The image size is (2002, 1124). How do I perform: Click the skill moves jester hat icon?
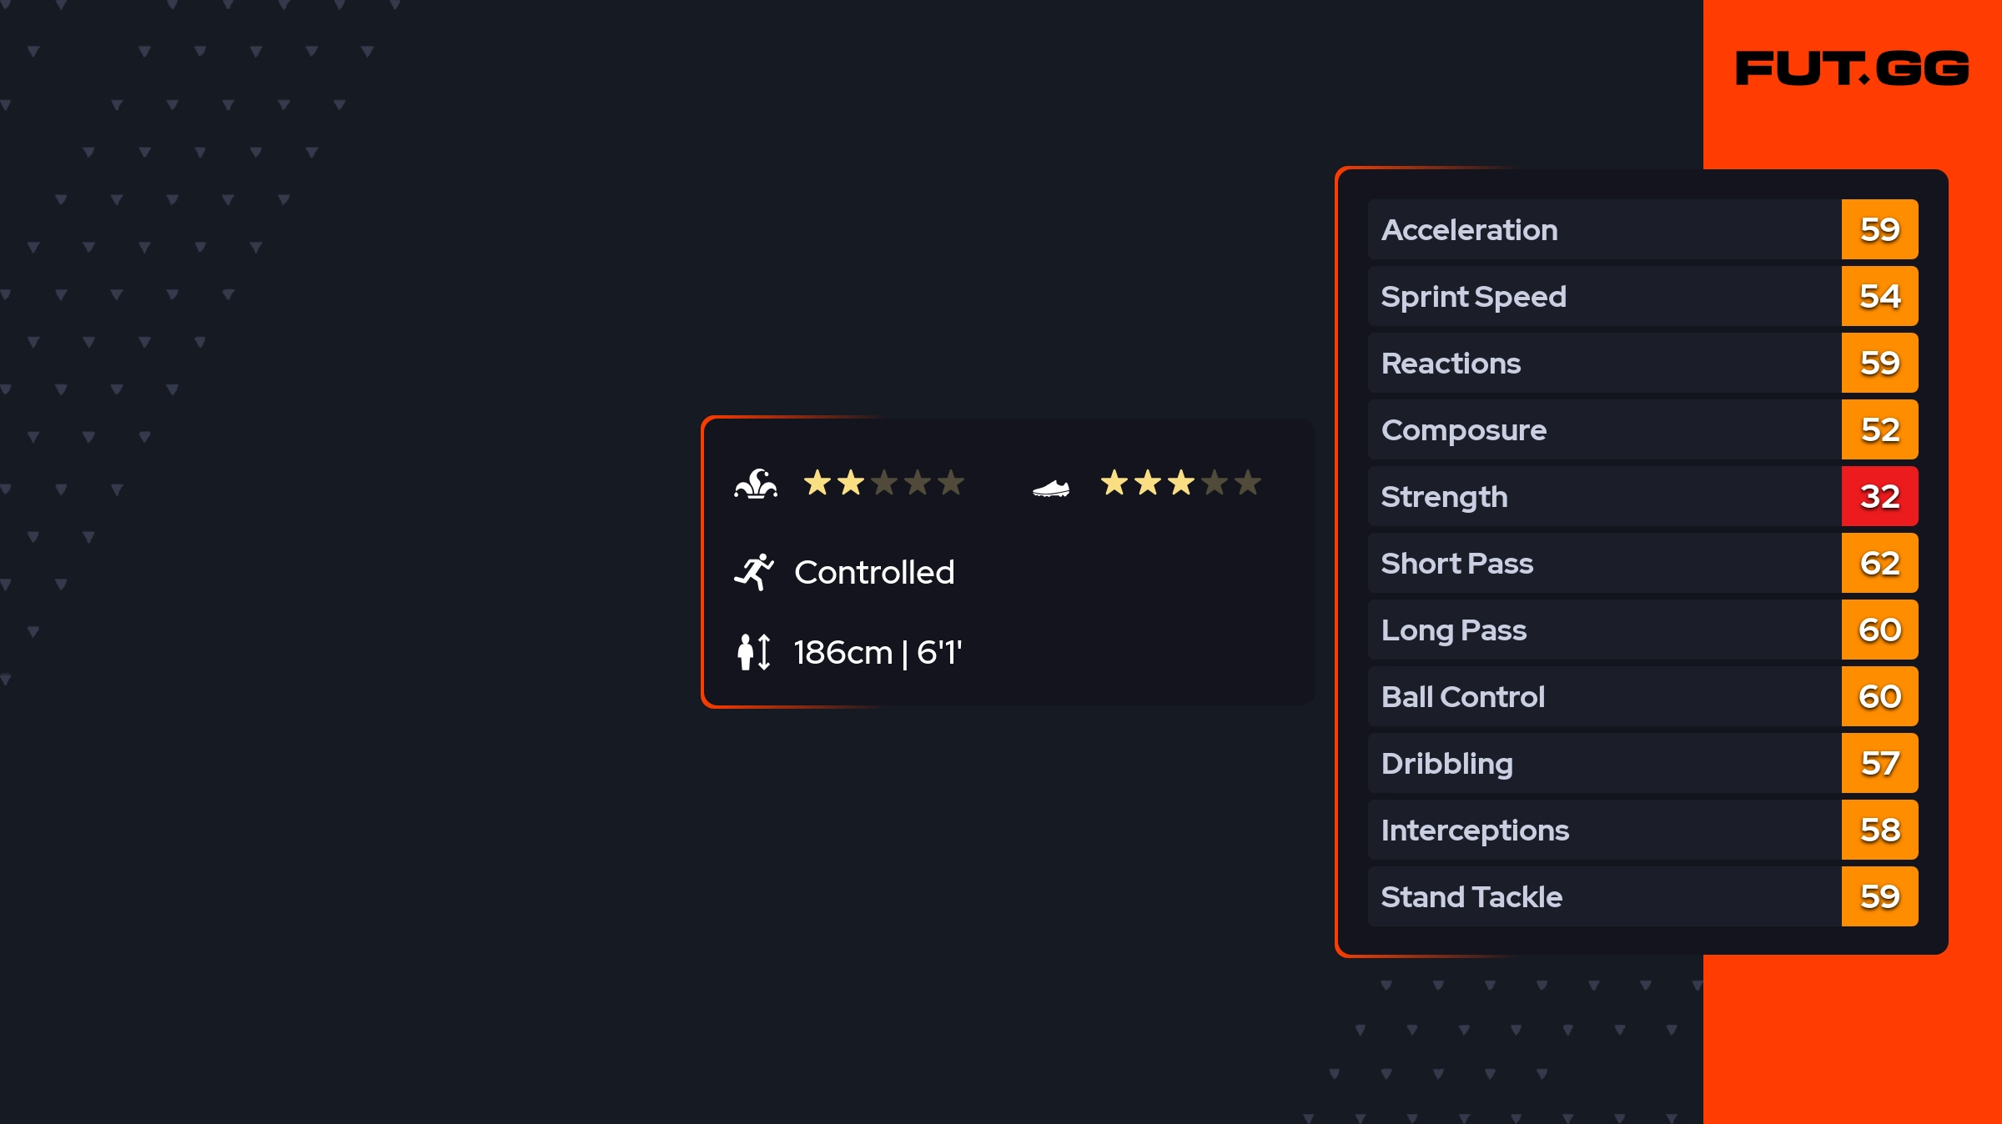coord(756,484)
